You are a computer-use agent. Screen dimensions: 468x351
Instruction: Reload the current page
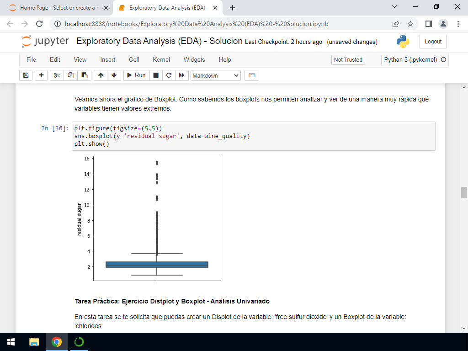(39, 24)
